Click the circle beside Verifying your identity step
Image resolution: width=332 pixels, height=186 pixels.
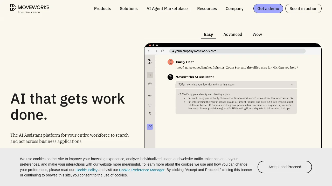click(180, 94)
